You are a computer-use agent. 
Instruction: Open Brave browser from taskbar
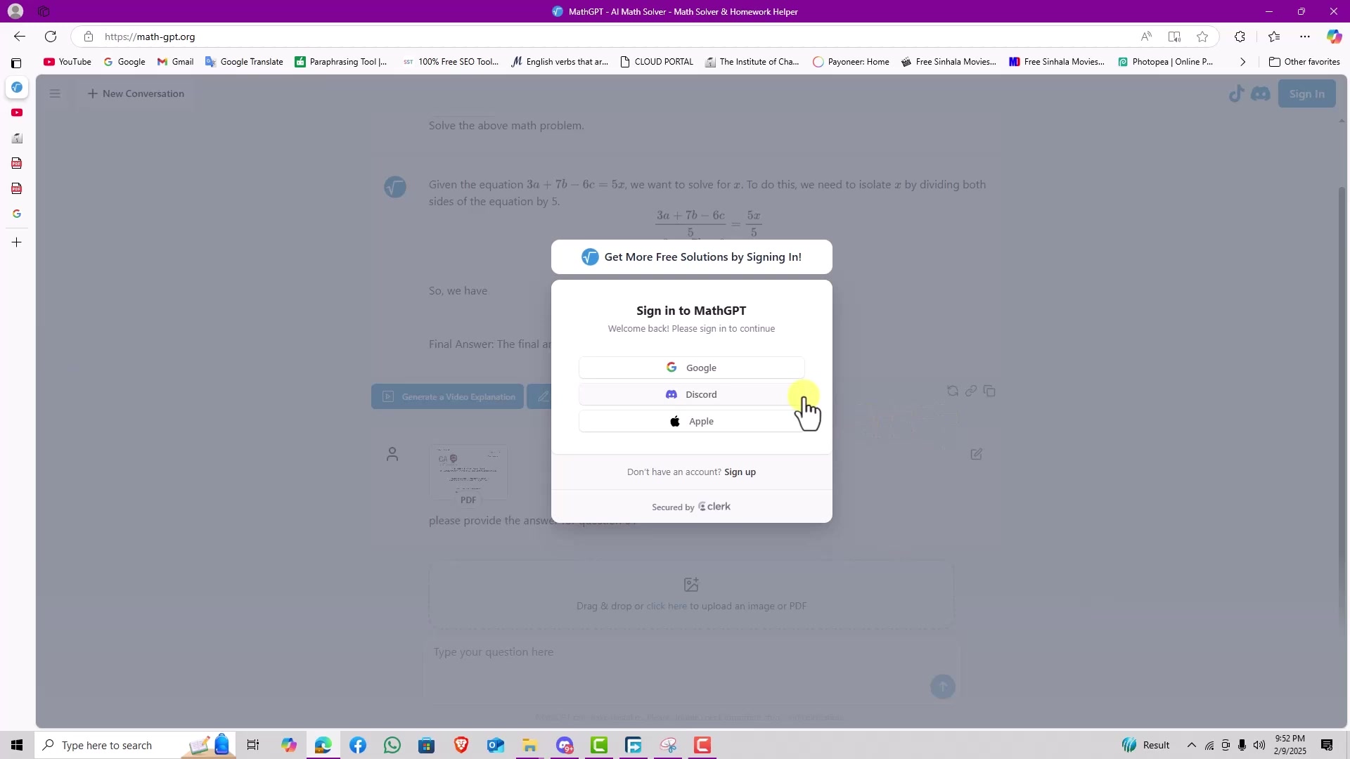pyautogui.click(x=461, y=745)
